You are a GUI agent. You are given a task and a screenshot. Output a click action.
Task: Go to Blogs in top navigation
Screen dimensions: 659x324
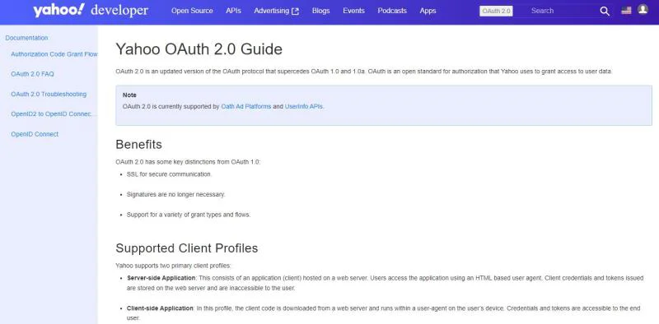320,11
